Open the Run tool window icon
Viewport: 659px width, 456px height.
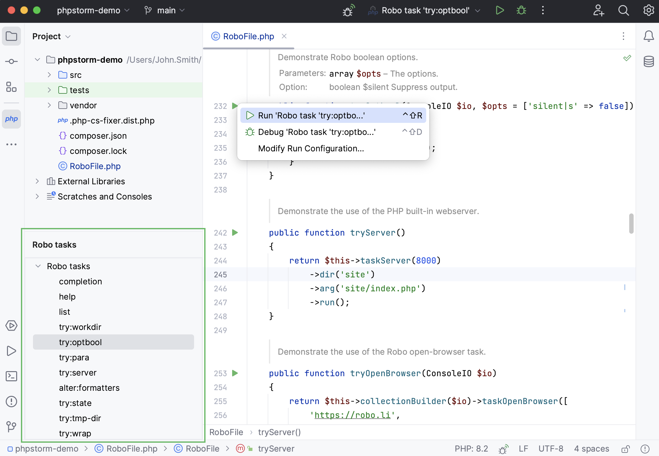tap(11, 351)
